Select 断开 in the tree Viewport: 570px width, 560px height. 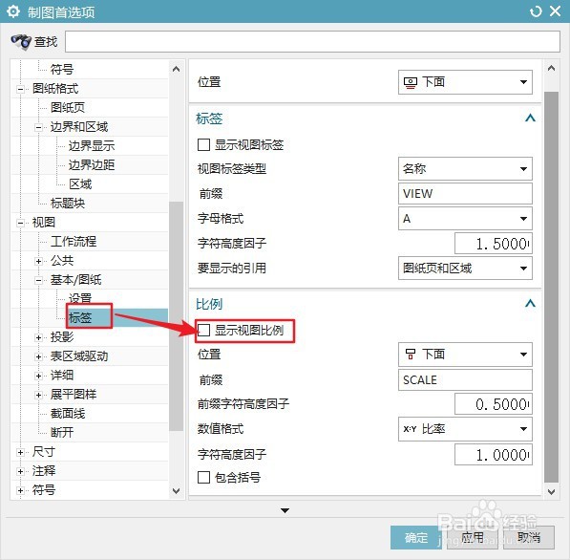(62, 432)
